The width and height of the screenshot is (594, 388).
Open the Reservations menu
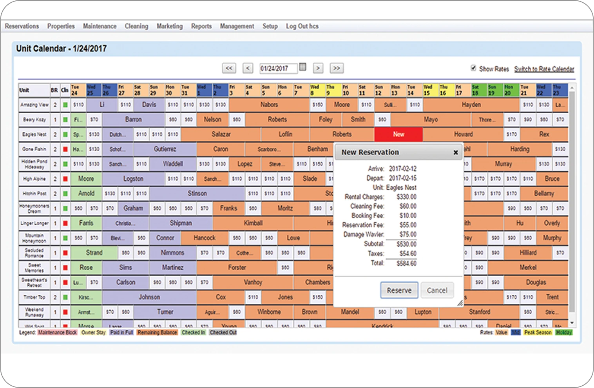click(x=22, y=26)
